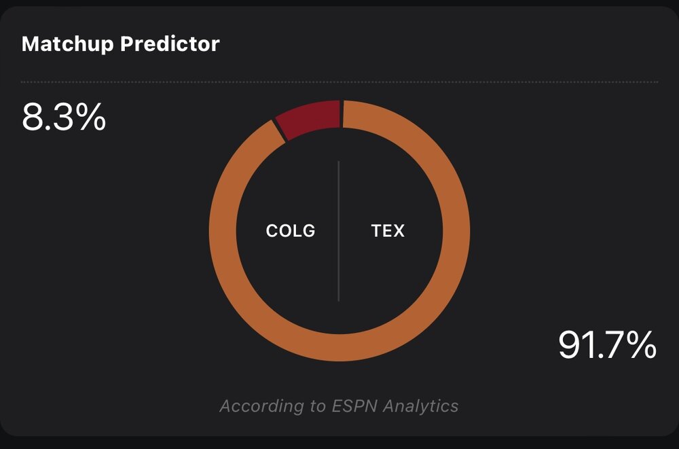Click the dotted separator line under the heading
Viewport: 679px width, 449px height.
point(339,82)
